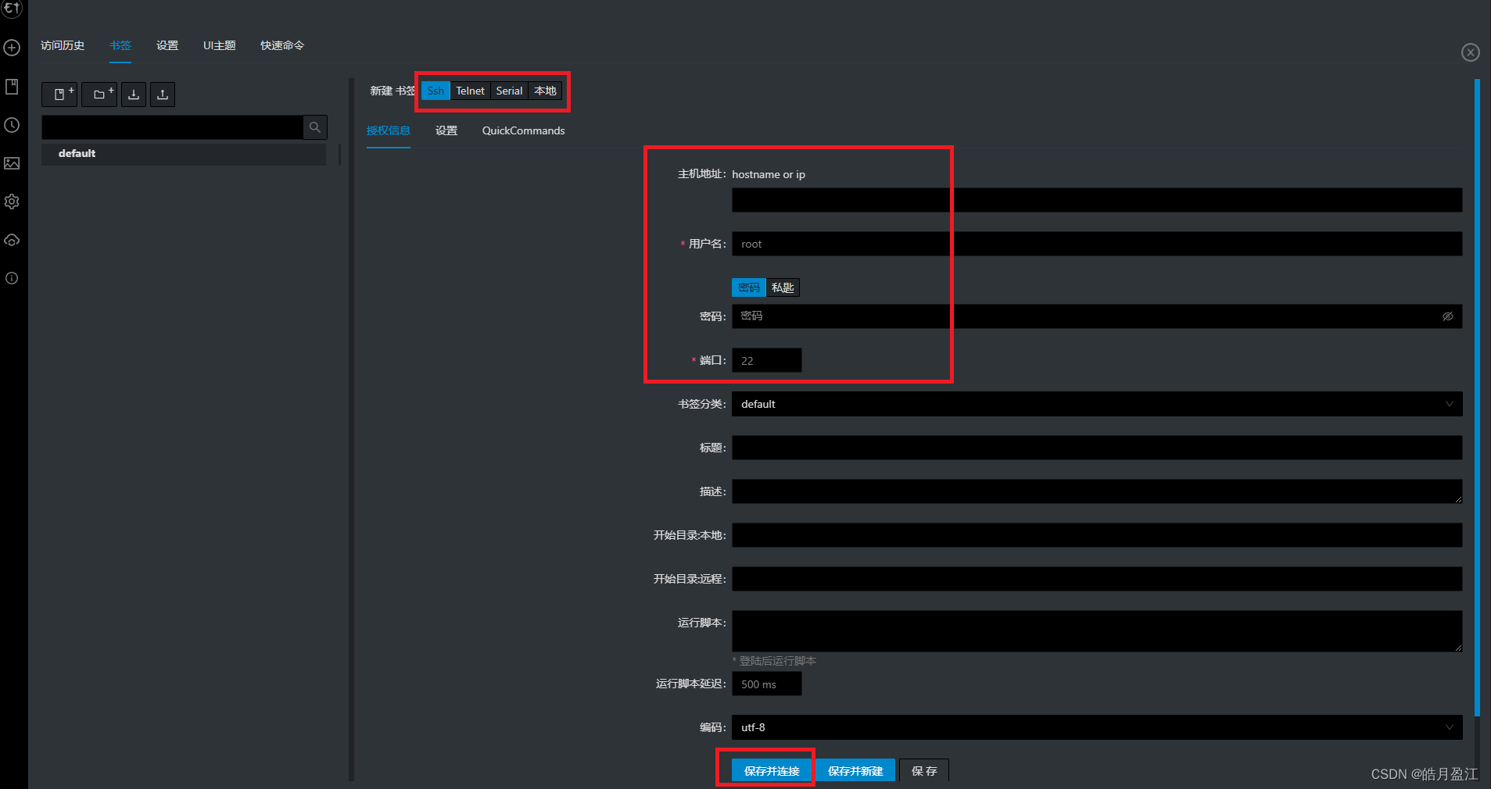The image size is (1491, 789).
Task: Click the 开始目录:远程 field
Action: click(1097, 579)
